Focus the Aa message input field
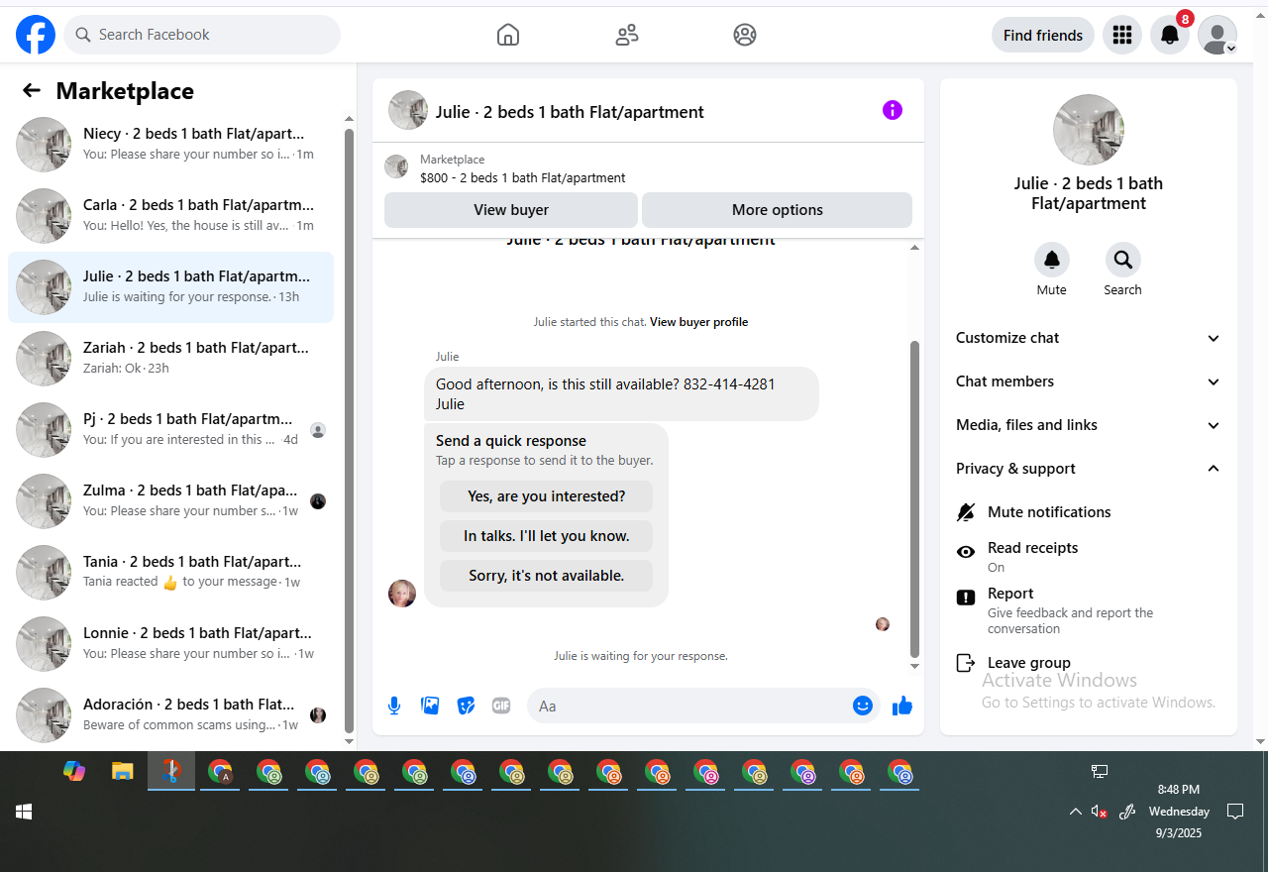Viewport: 1268px width, 872px height. pyautogui.click(x=703, y=706)
